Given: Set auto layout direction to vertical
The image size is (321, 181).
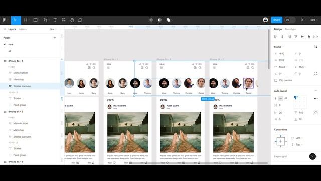Looking at the screenshot, I should coord(276,98).
